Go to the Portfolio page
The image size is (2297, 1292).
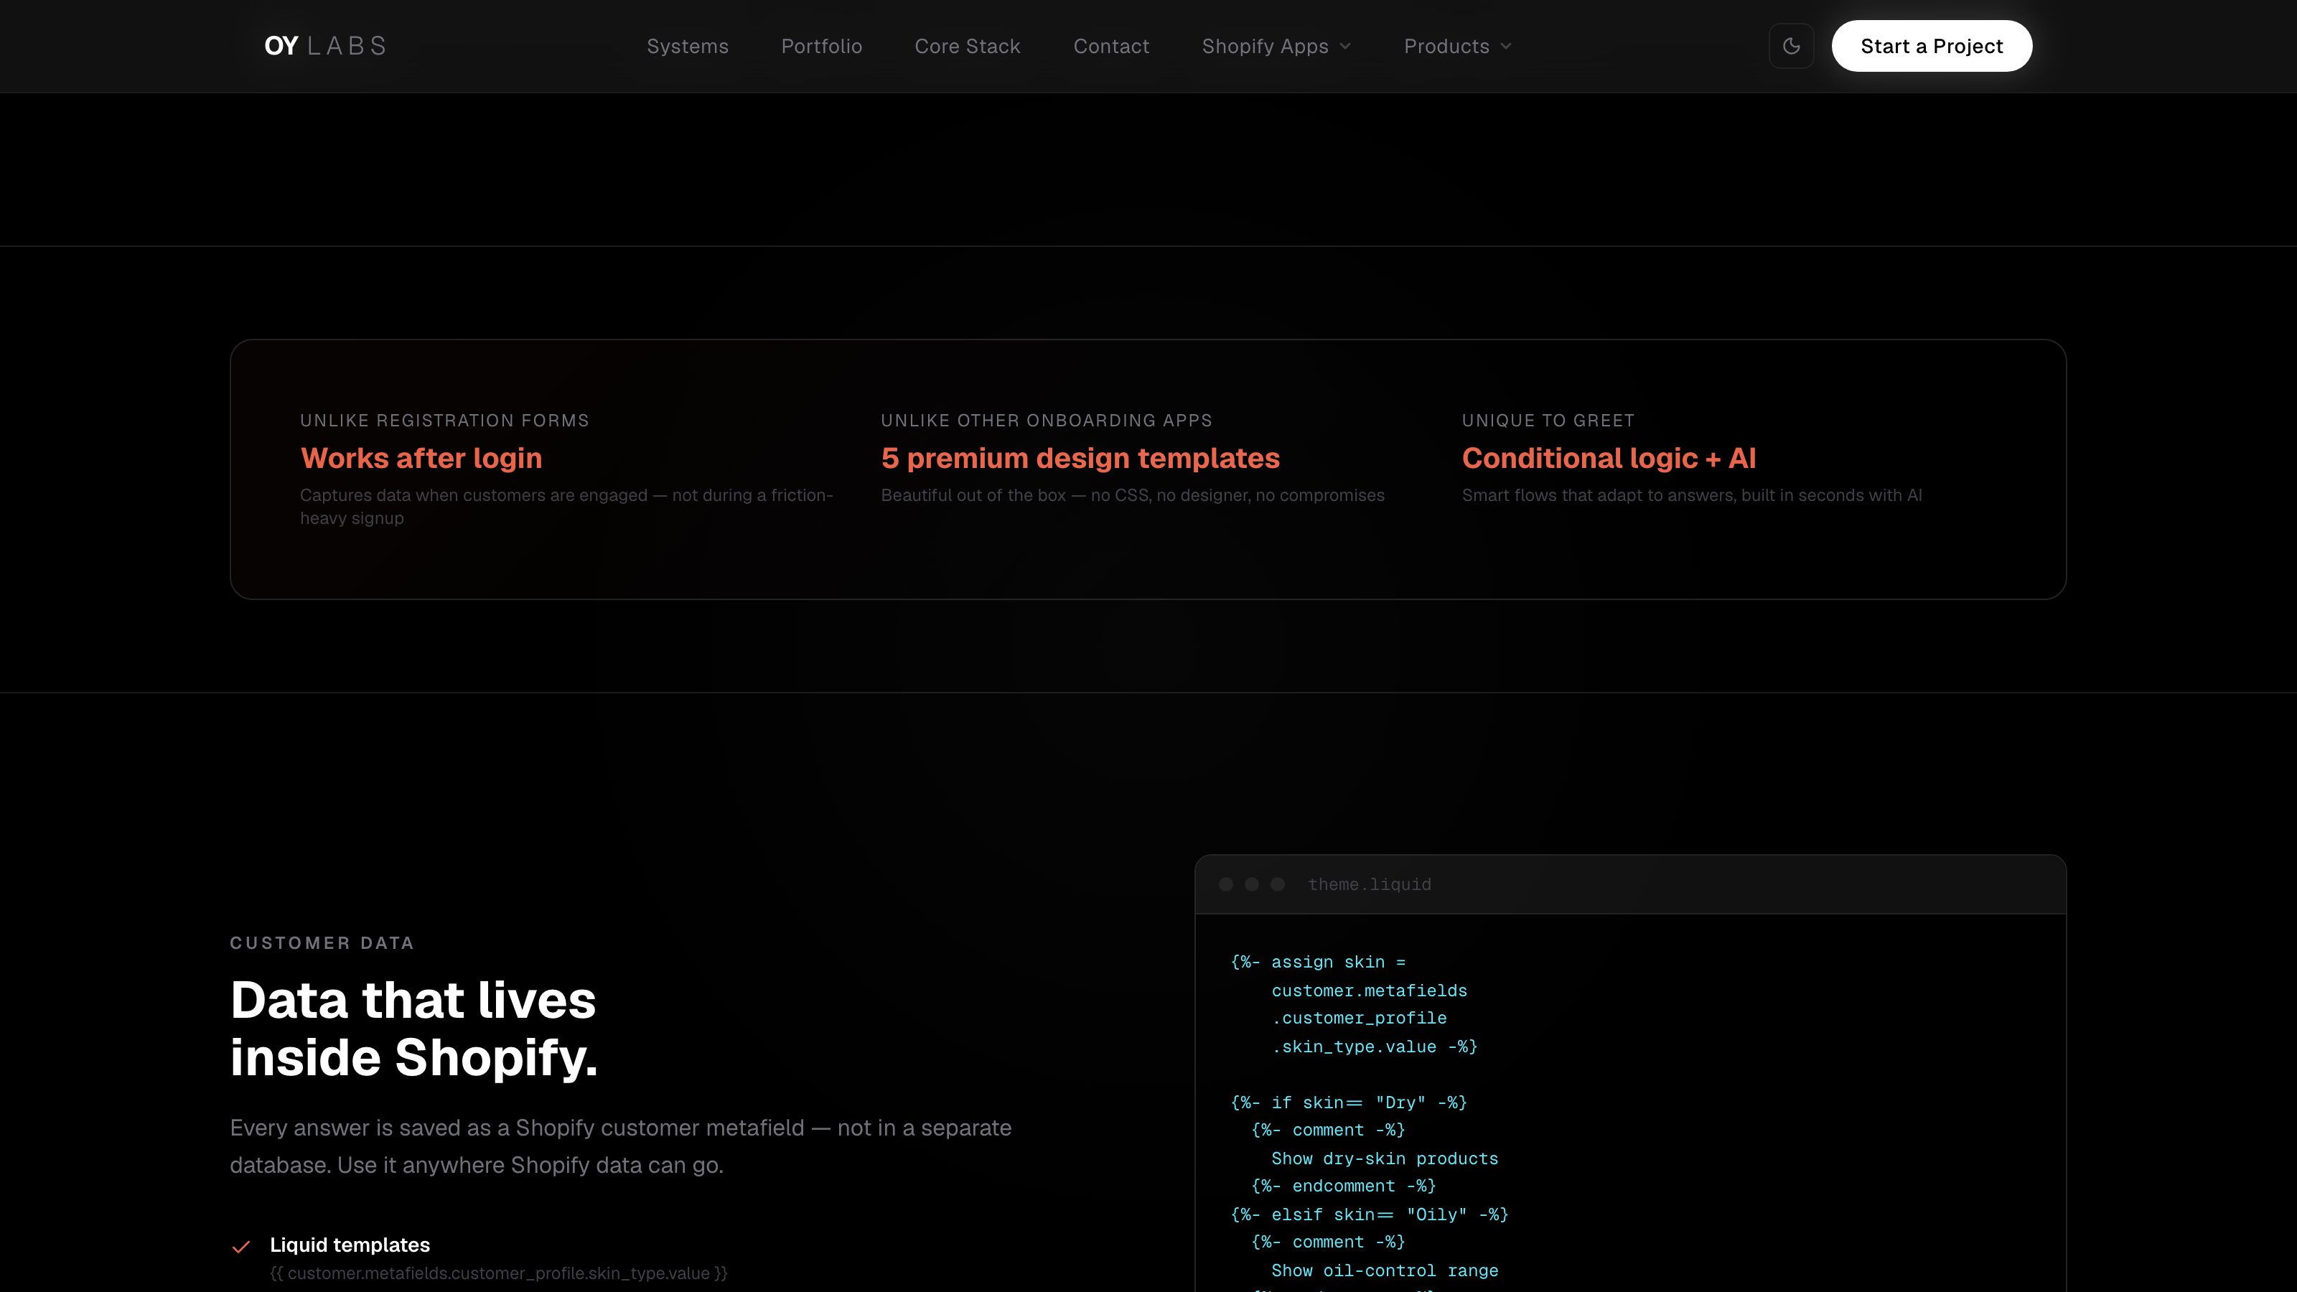point(821,47)
